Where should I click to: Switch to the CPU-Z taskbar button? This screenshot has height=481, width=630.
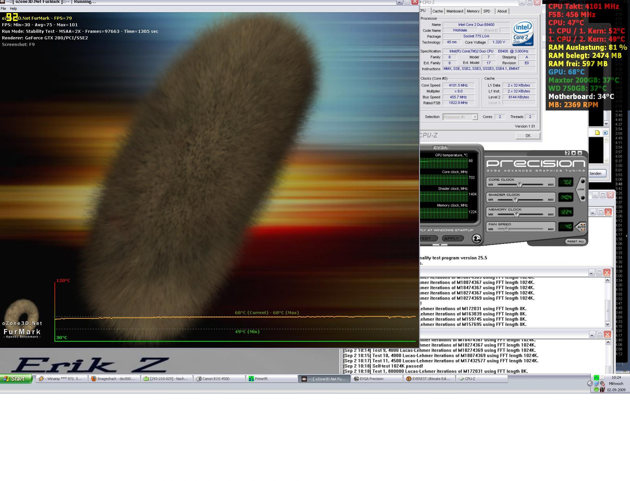(482, 379)
